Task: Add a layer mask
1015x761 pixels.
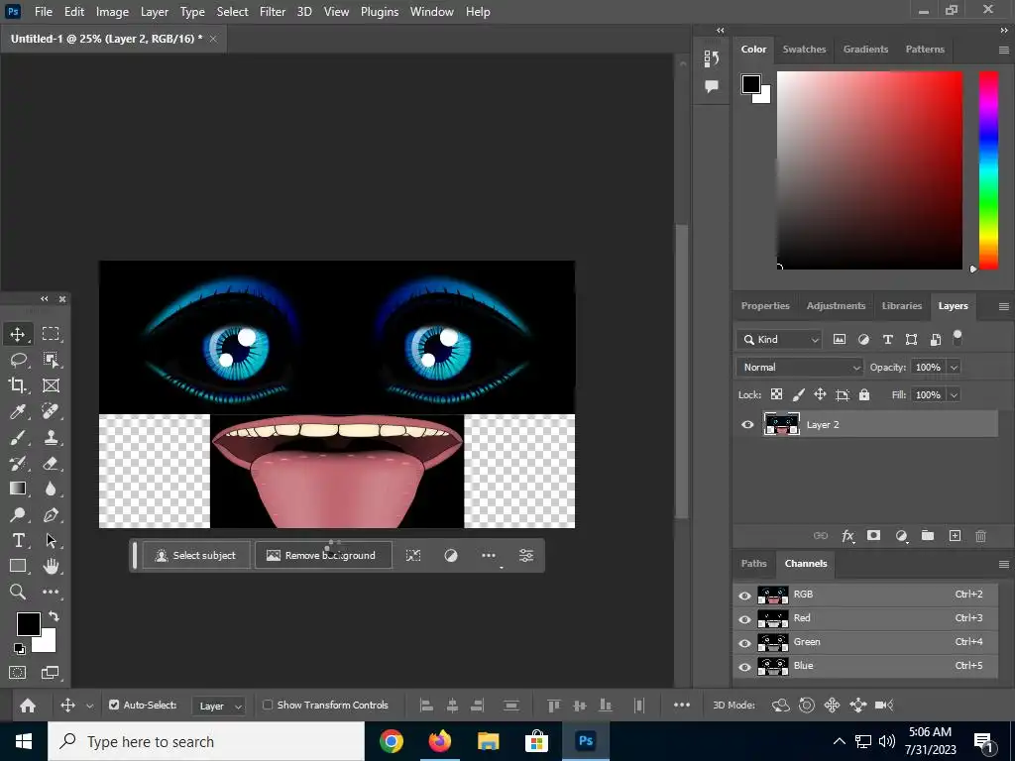Action: pyautogui.click(x=874, y=536)
